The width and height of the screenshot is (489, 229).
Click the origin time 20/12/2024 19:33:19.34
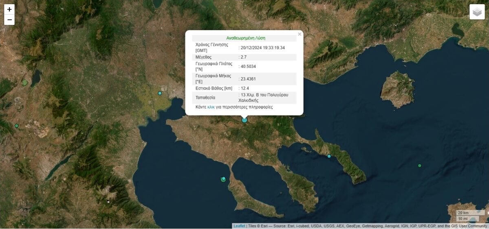coord(262,48)
